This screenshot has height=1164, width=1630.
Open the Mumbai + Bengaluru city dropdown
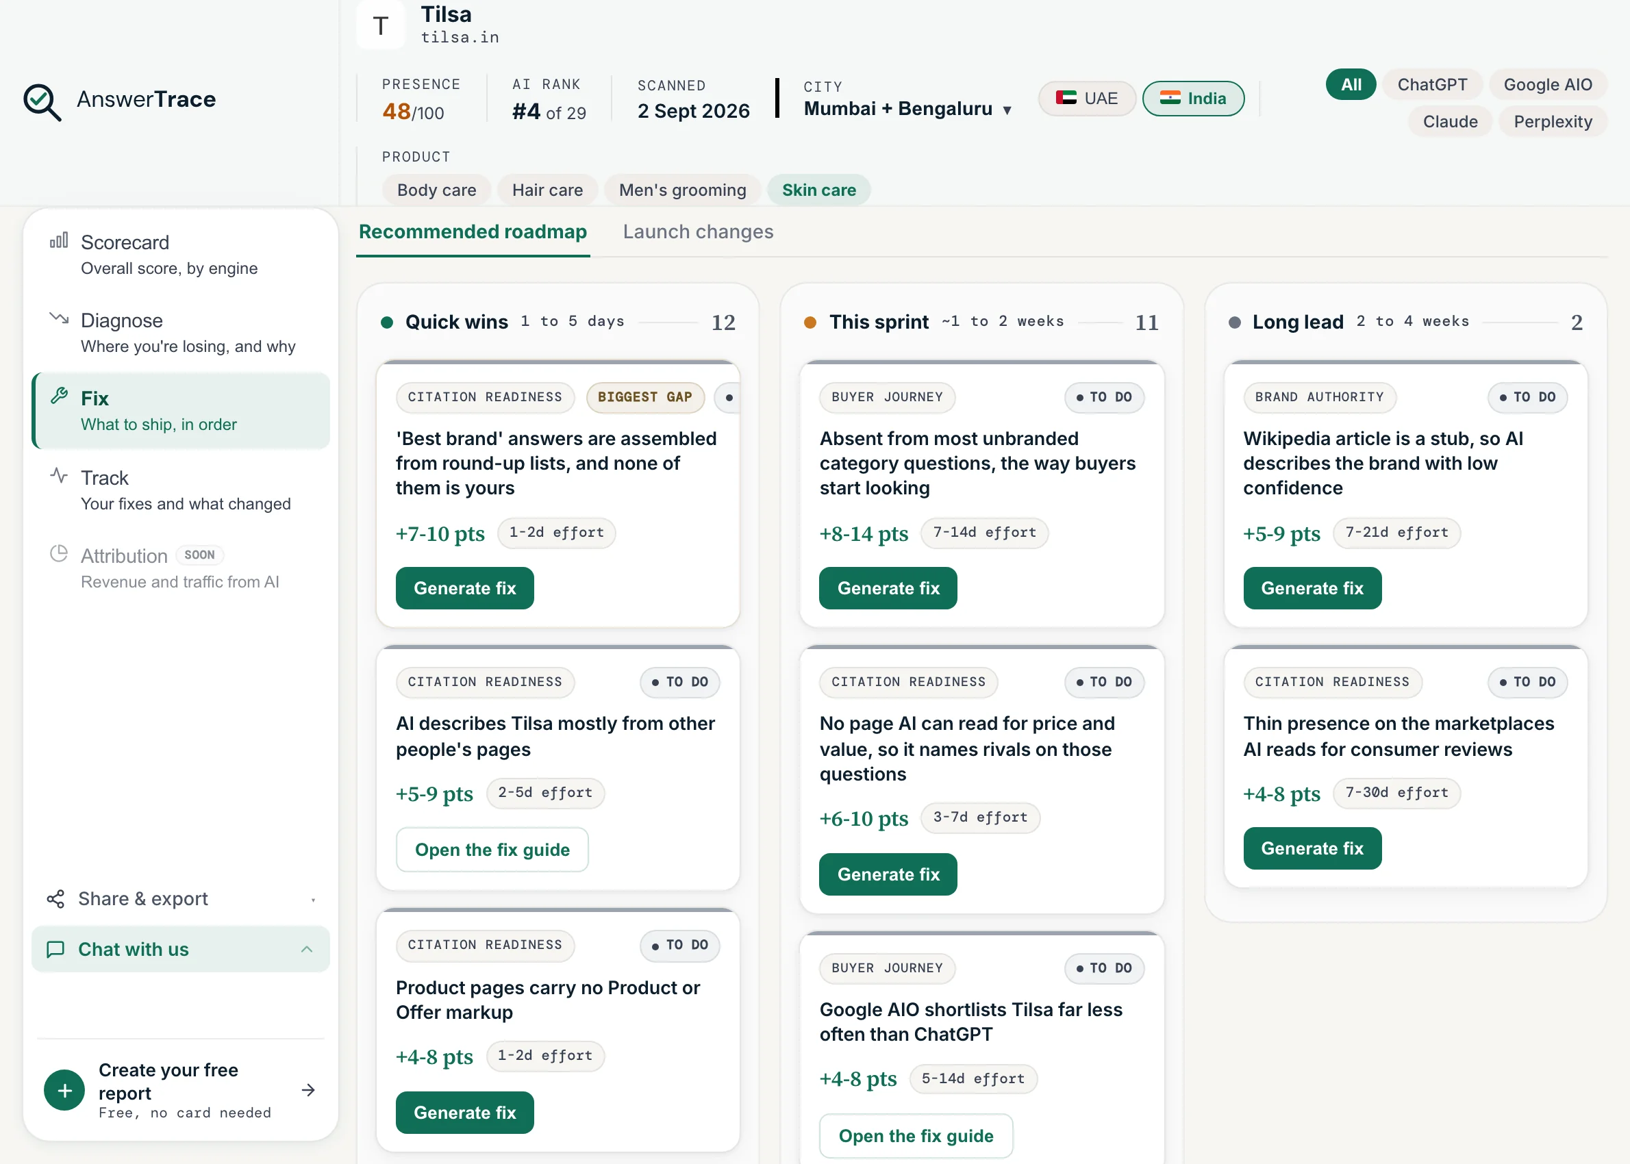click(907, 109)
